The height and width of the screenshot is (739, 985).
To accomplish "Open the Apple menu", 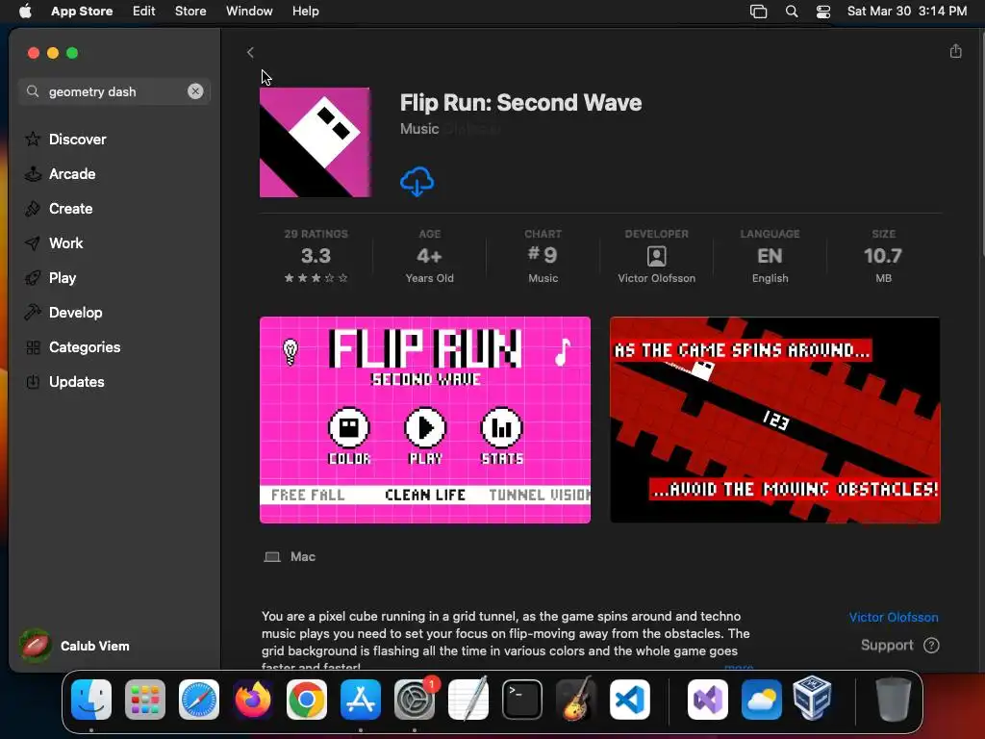I will (25, 12).
